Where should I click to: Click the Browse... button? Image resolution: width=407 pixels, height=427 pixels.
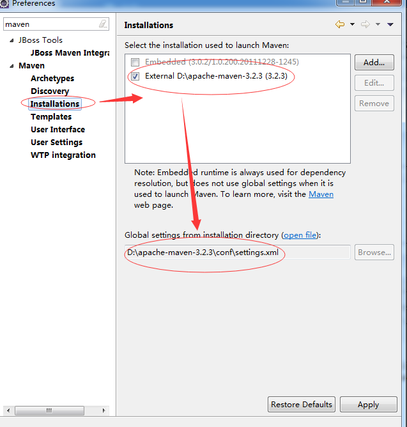tap(374, 252)
